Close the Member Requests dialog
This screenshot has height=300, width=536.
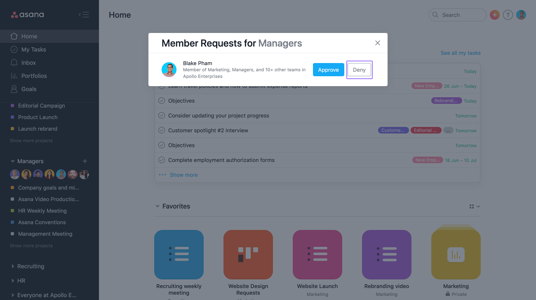(x=378, y=43)
